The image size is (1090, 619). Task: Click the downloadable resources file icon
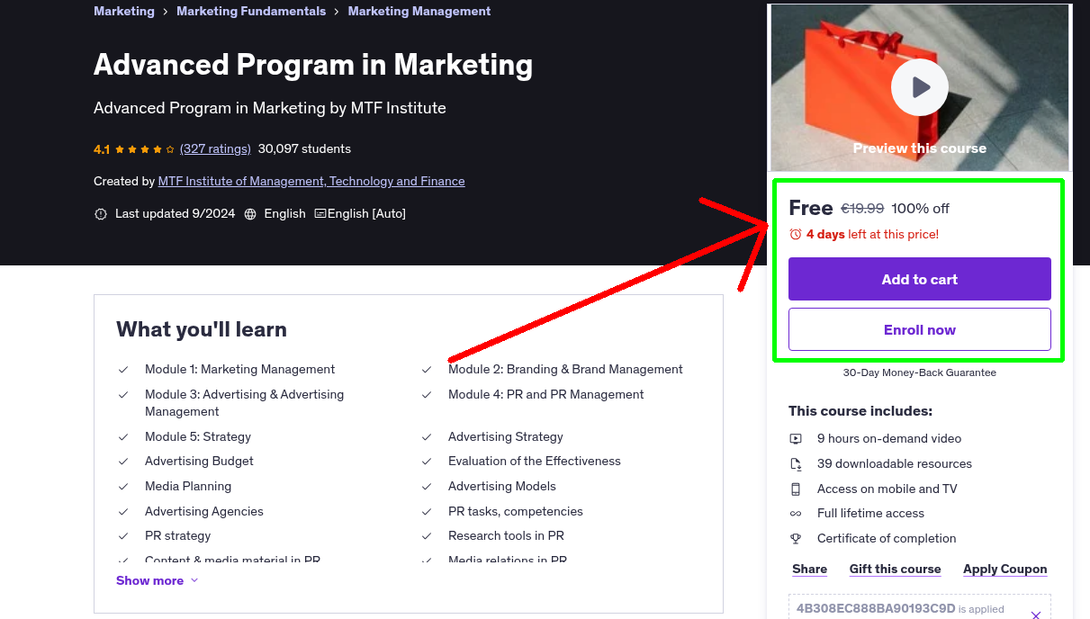(796, 464)
